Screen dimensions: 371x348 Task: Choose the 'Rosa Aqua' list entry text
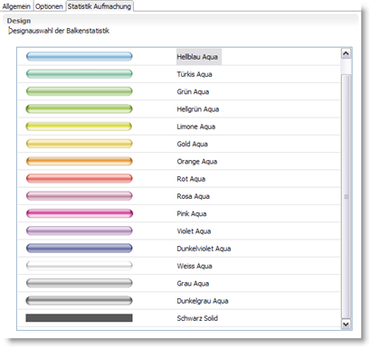pyautogui.click(x=194, y=197)
